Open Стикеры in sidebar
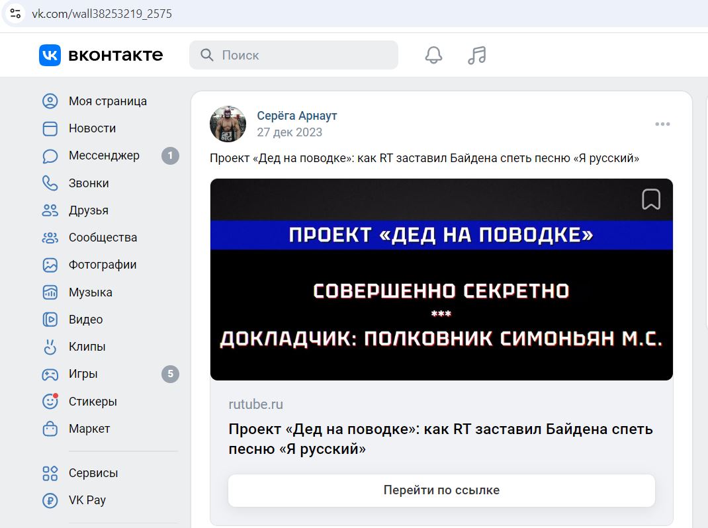The height and width of the screenshot is (528, 708). [x=93, y=401]
